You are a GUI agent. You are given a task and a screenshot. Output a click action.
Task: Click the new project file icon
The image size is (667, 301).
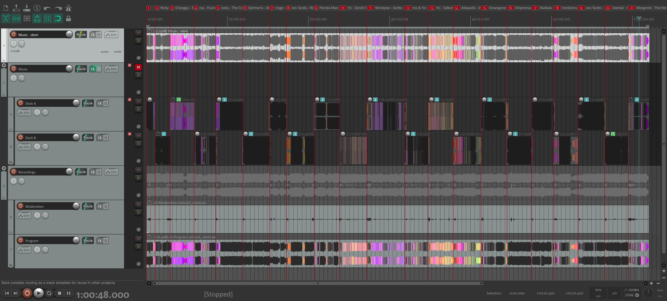[6, 8]
